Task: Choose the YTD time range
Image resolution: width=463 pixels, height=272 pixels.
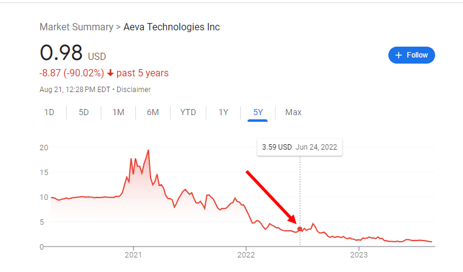Action: coord(188,112)
